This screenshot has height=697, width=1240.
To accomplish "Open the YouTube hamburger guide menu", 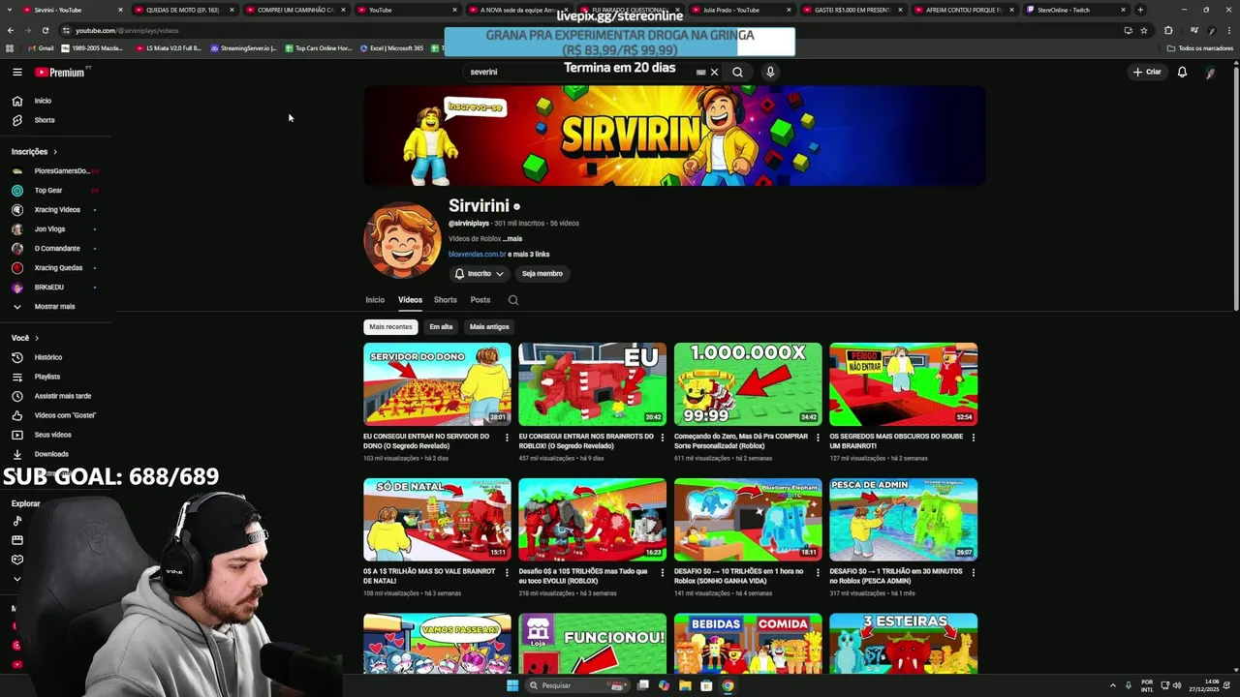I will (16, 72).
